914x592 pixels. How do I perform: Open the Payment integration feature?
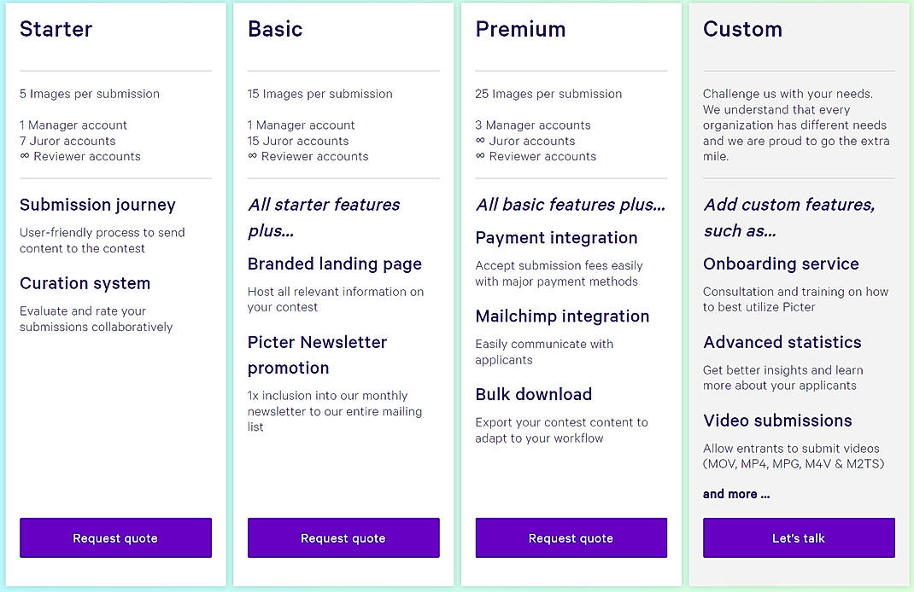(x=556, y=238)
